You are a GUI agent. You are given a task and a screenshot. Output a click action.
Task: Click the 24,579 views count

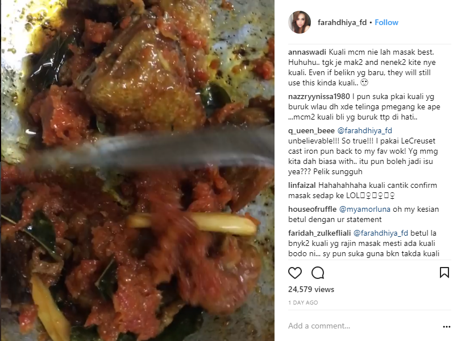point(311,289)
